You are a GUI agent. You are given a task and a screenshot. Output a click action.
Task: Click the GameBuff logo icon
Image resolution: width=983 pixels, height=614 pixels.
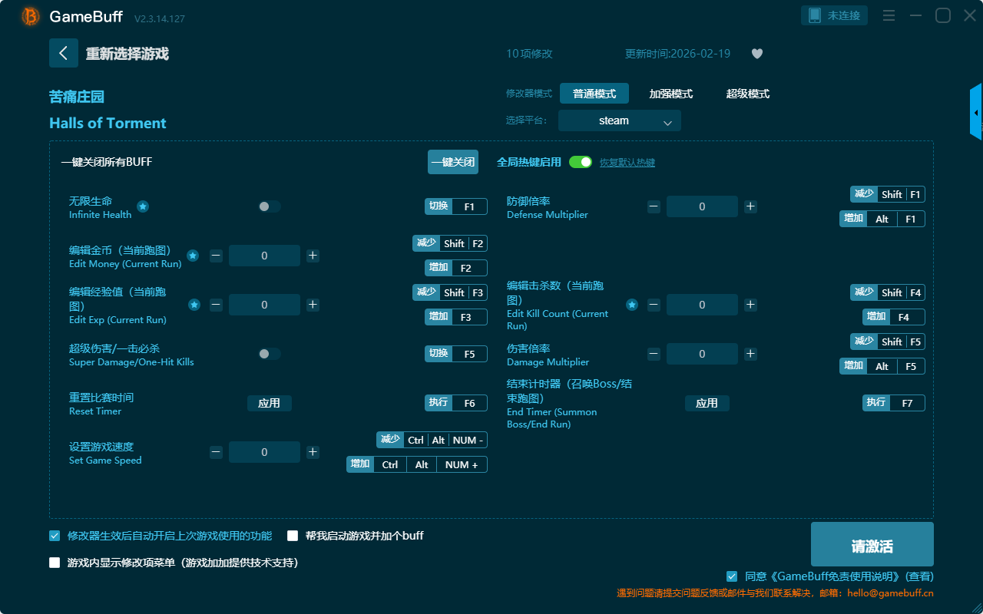[31, 16]
